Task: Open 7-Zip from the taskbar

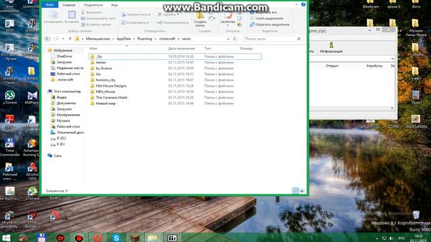Action: tap(172, 238)
